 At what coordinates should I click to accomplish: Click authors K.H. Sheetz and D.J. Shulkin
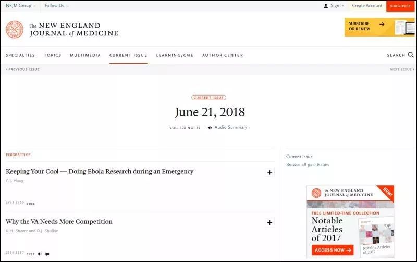(x=32, y=231)
